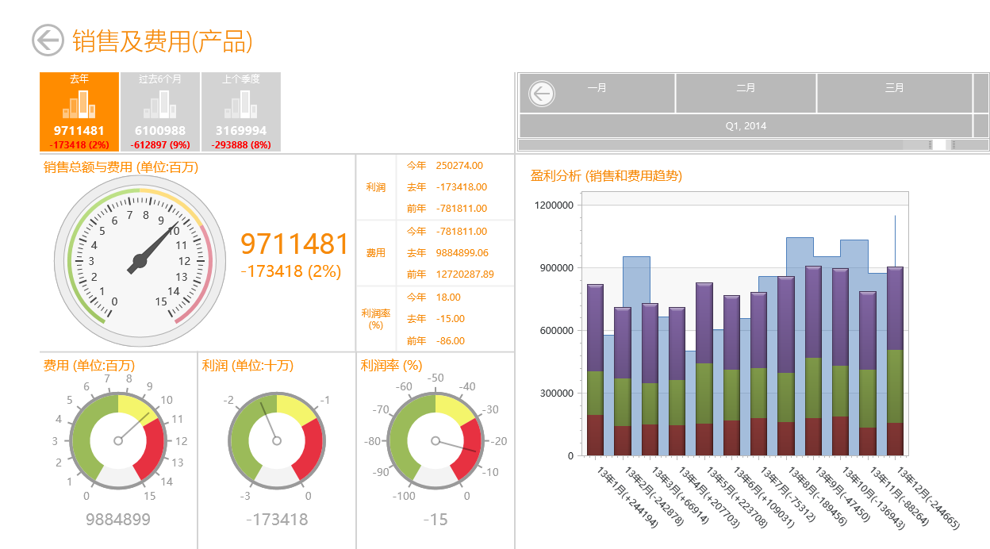The height and width of the screenshot is (549, 990).
Task: Click the back arrow in the month selector
Action: click(x=542, y=94)
